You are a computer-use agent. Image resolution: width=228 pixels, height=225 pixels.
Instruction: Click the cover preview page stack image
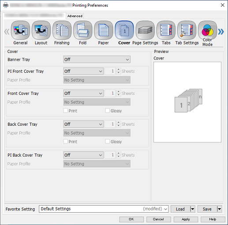[x=188, y=101]
